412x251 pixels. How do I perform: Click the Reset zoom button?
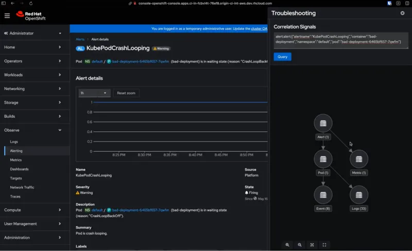pyautogui.click(x=126, y=93)
